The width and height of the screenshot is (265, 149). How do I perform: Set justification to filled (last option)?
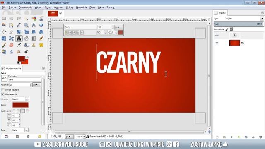[x=27, y=111]
